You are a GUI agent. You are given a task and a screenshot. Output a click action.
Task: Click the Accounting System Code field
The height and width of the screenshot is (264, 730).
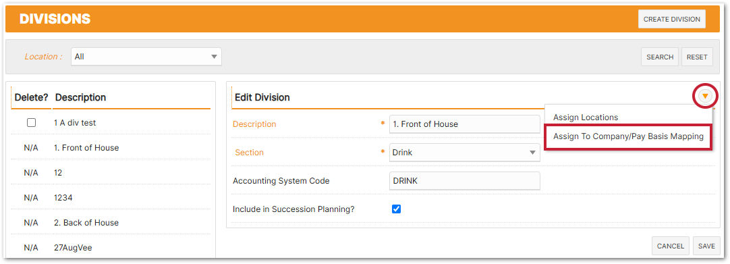click(465, 181)
